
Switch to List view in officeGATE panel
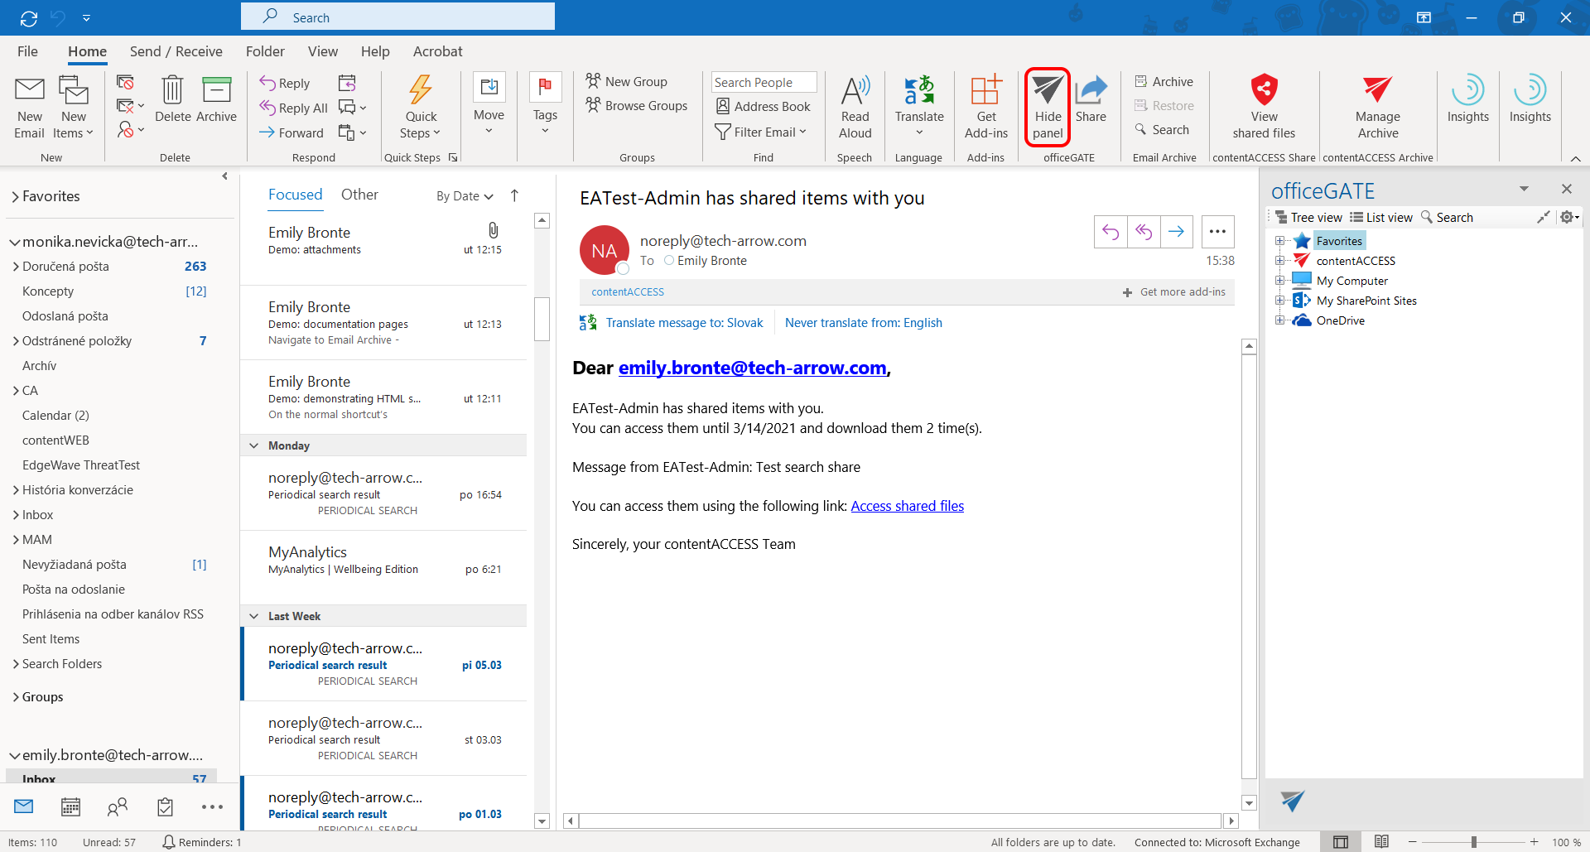(x=1381, y=218)
